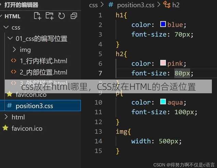The image size is (217, 168).
Task: Open the blue color swatch picker
Action: pos(163,24)
